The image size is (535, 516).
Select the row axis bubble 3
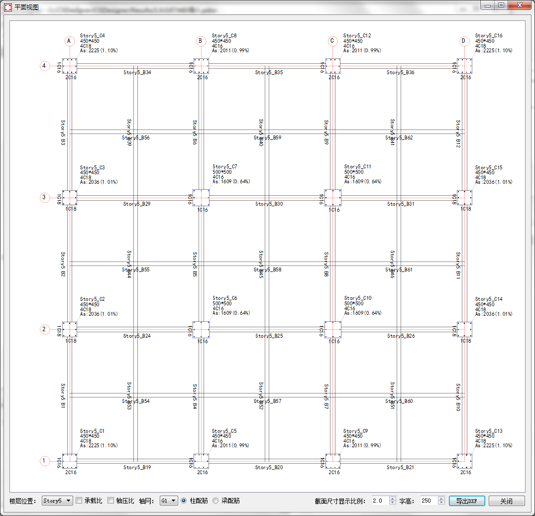pyautogui.click(x=44, y=197)
